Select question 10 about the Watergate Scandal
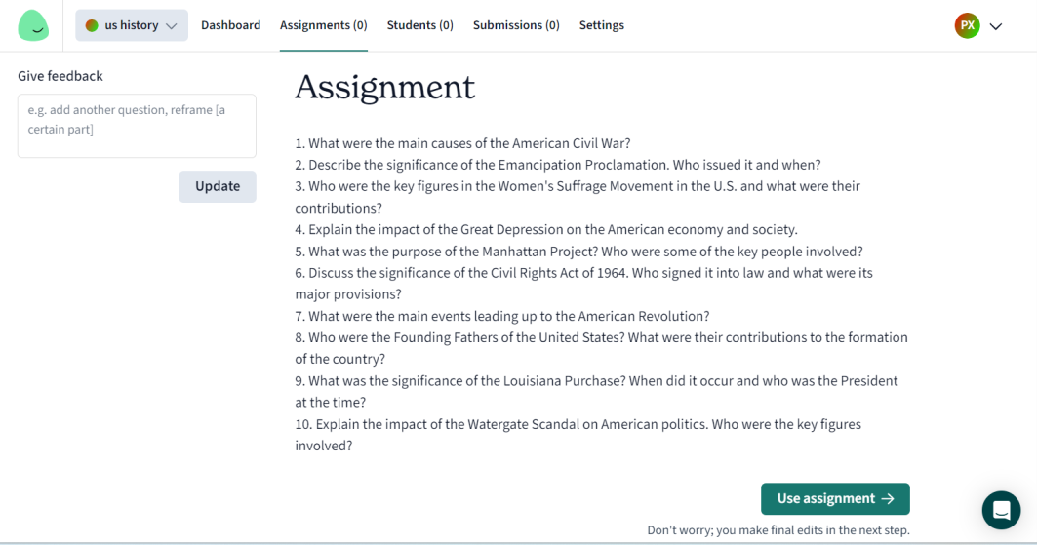Viewport: 1037px width, 545px height. (x=578, y=435)
